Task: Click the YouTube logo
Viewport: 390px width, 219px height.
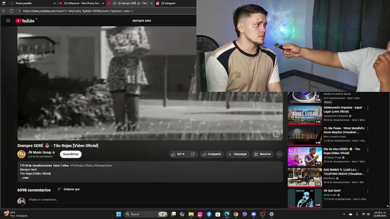Action: [x=25, y=21]
